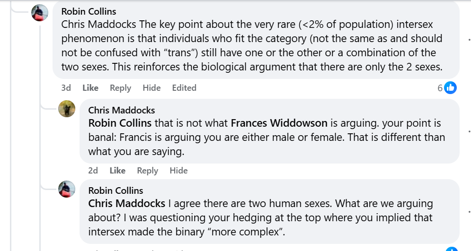This screenshot has width=471, height=251.
Task: Click the bold Chris Maddocks mention in the last reply
Action: point(126,204)
